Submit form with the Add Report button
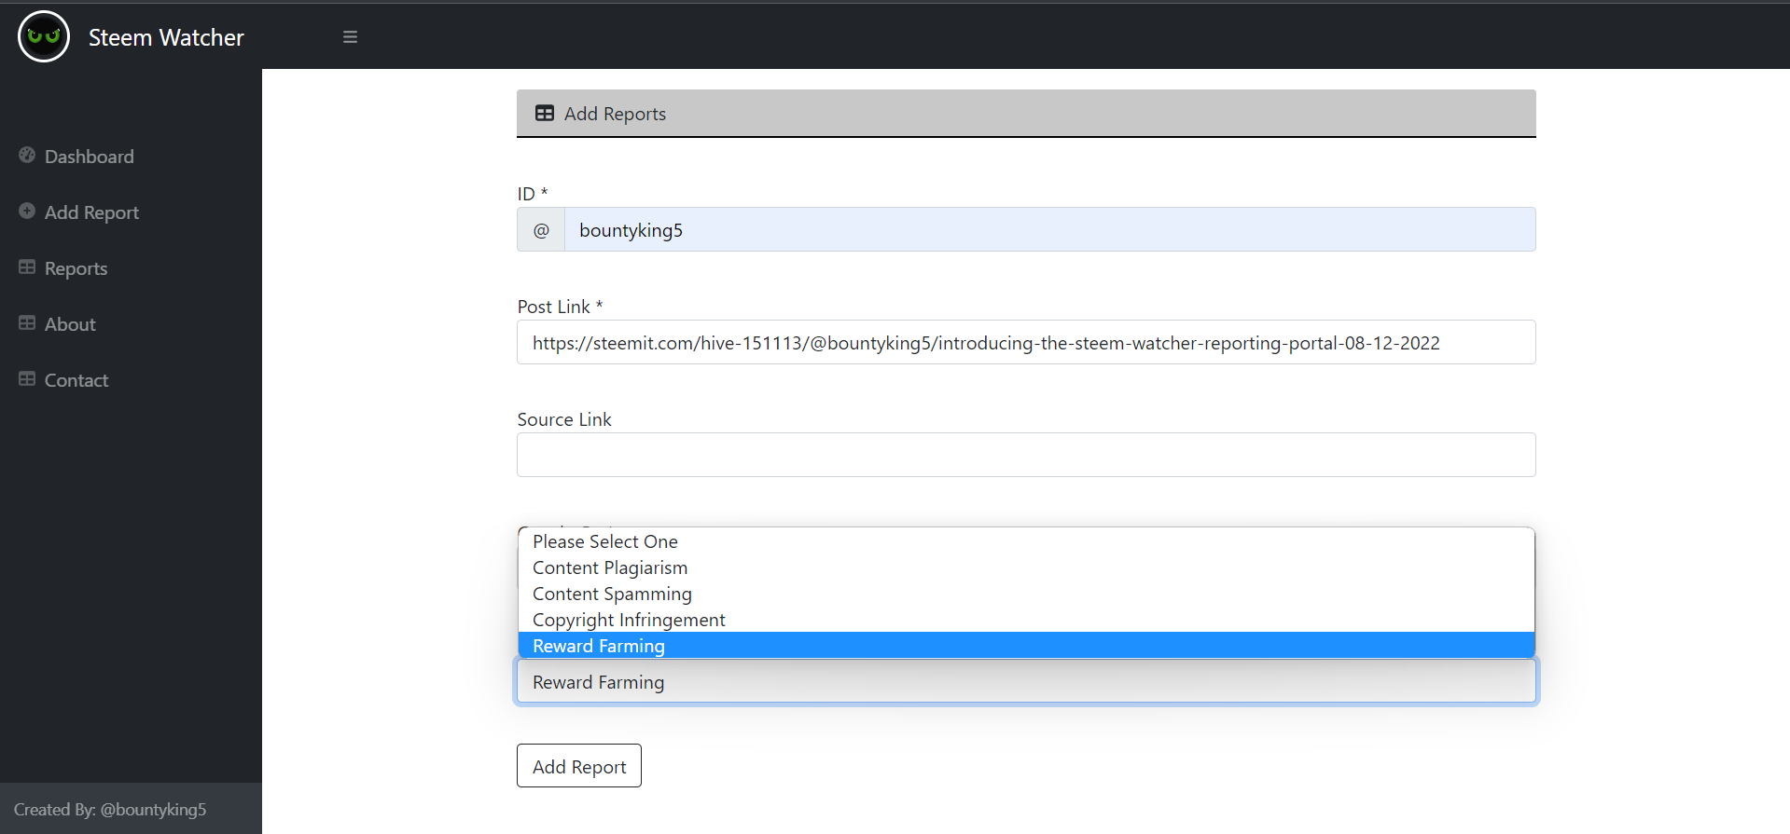This screenshot has height=834, width=1790. pyautogui.click(x=579, y=766)
